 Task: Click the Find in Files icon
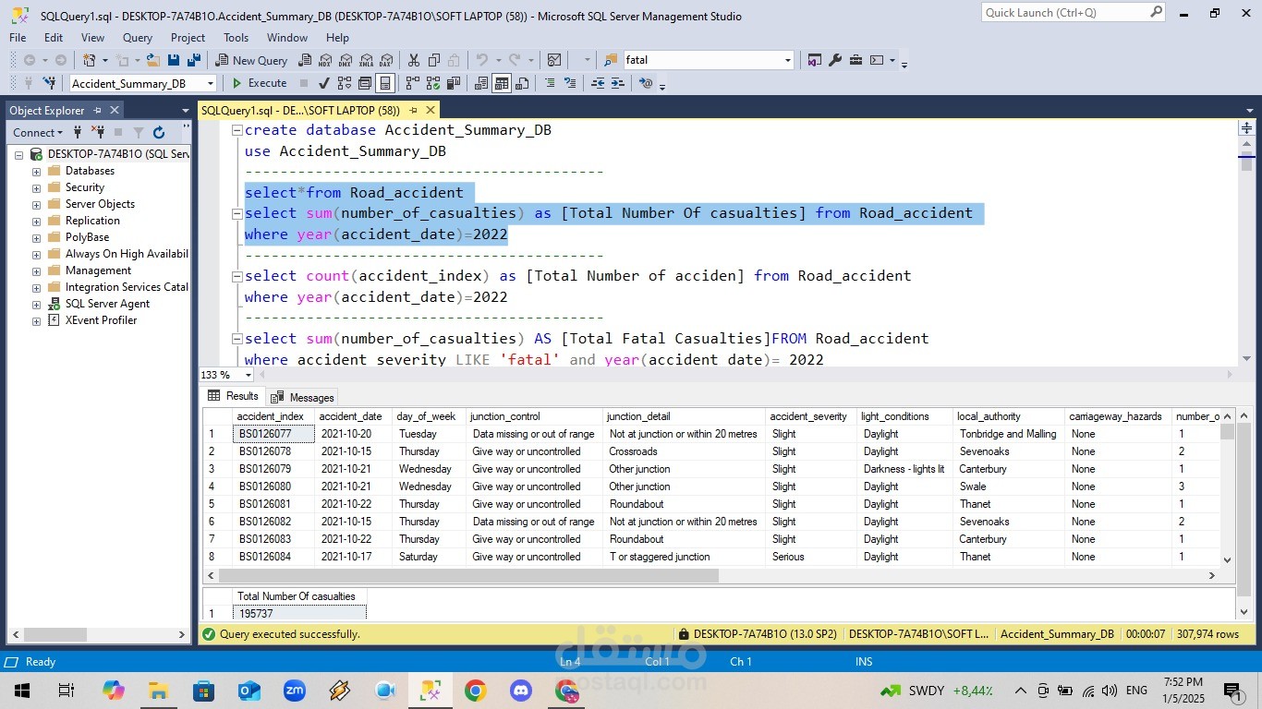click(611, 60)
